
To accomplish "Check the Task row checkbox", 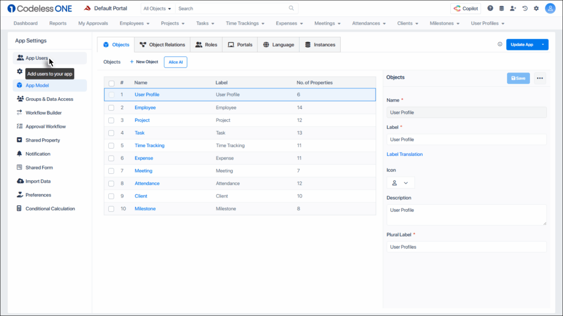I will 111,133.
